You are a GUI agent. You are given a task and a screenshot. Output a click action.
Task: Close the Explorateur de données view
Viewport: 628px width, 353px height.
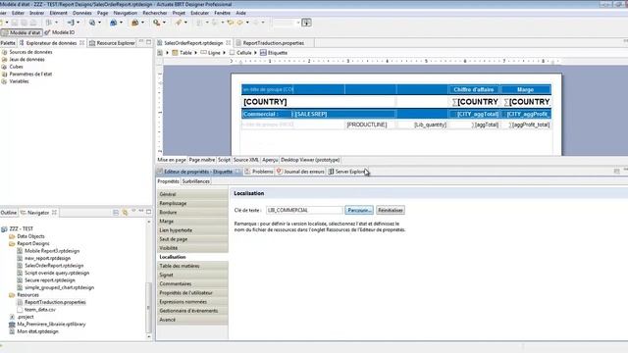82,43
